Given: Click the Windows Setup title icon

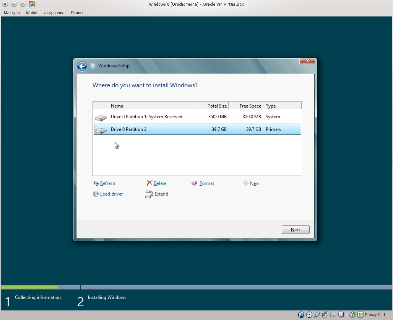Looking at the screenshot, I should tap(93, 66).
